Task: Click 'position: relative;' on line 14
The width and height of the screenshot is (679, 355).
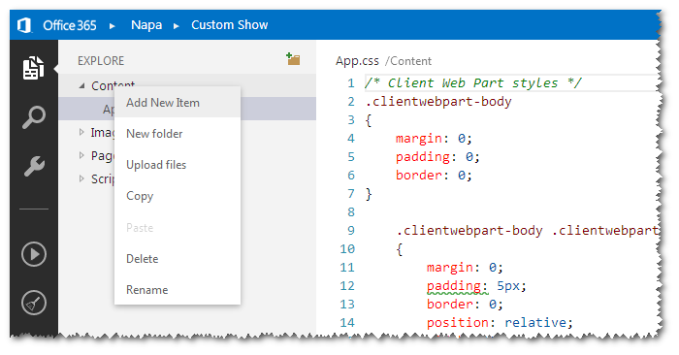Action: click(500, 323)
